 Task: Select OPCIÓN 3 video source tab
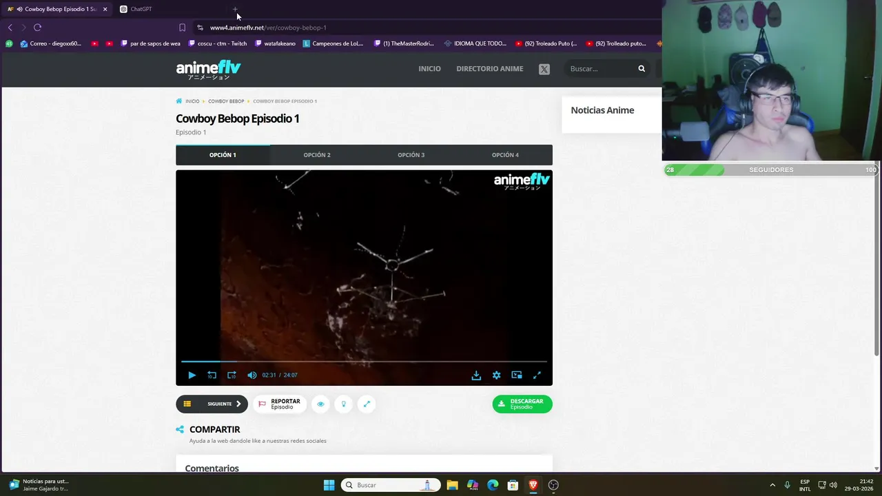click(x=411, y=155)
